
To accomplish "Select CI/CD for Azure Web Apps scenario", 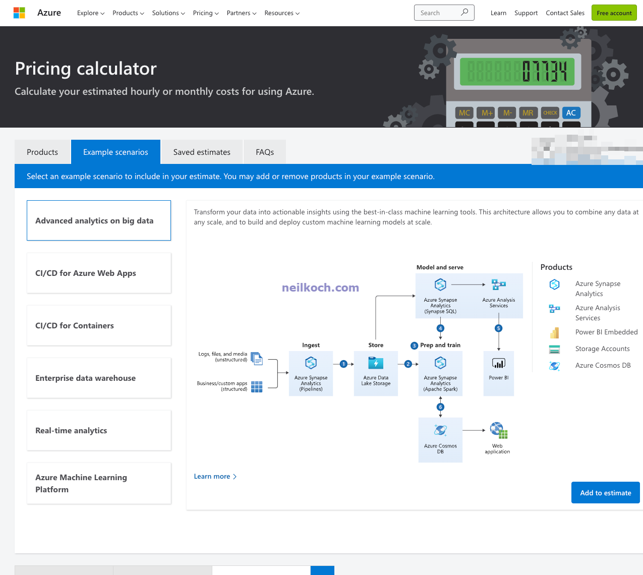I will tap(99, 273).
